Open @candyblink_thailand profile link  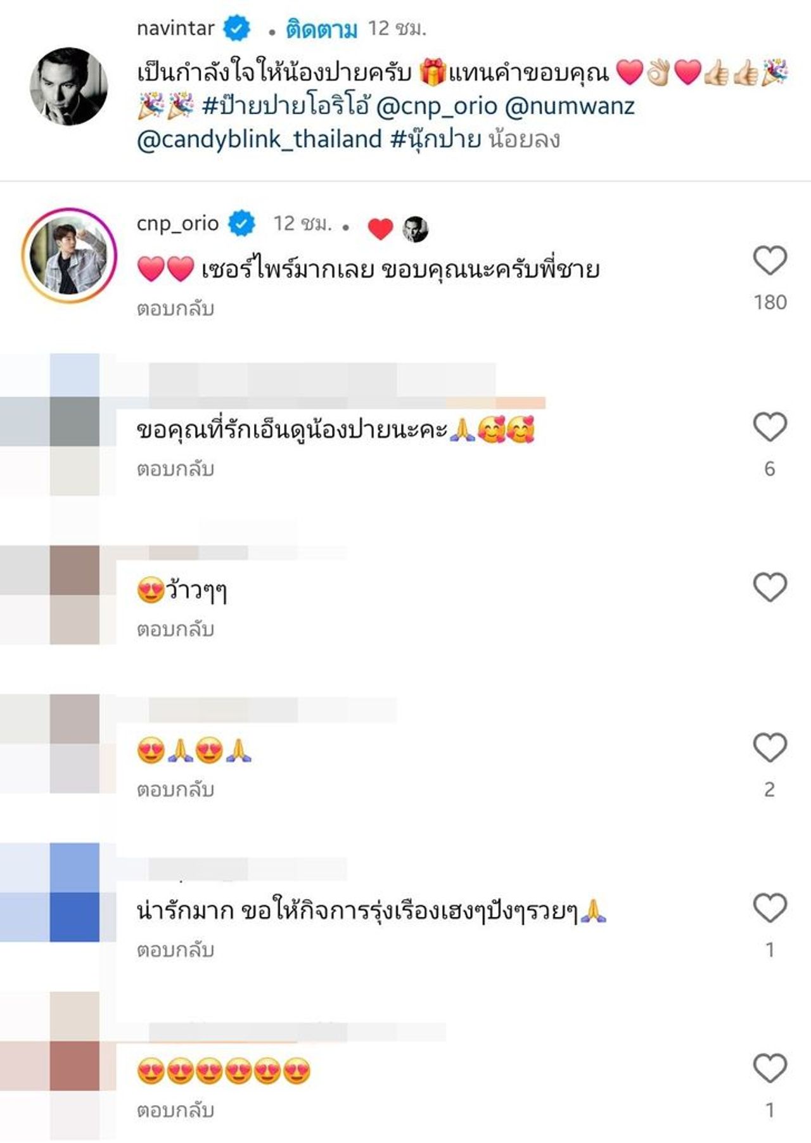point(259,139)
